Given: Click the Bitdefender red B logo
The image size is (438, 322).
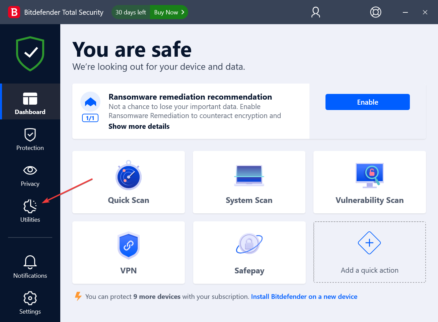Looking at the screenshot, I should coord(14,12).
